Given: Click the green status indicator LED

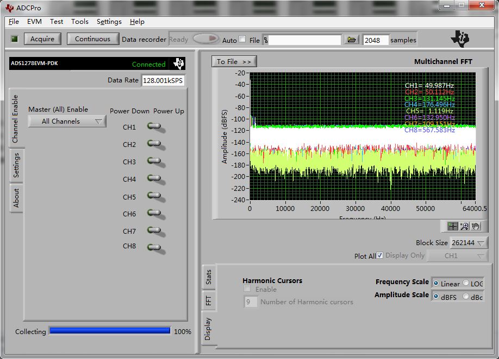Looking at the screenshot, I should 14,39.
